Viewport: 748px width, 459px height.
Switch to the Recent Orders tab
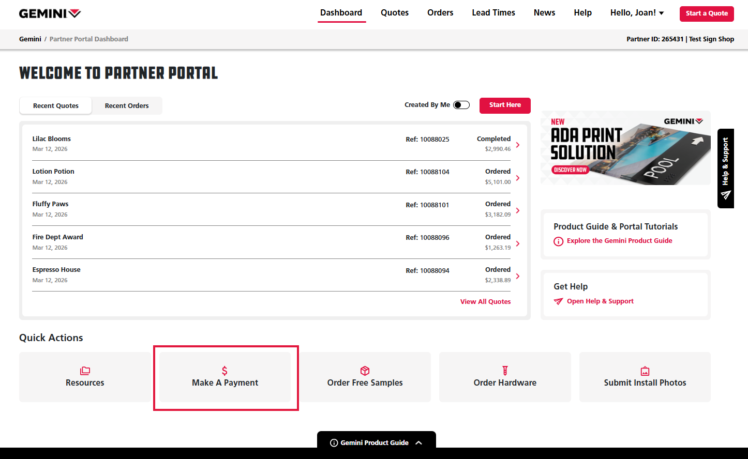pos(127,105)
